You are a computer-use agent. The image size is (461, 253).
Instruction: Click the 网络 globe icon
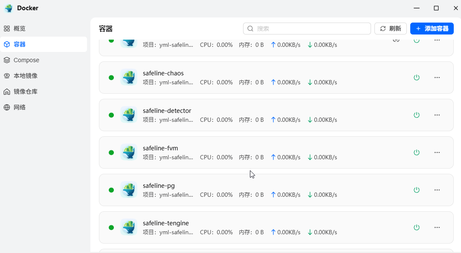pyautogui.click(x=7, y=107)
